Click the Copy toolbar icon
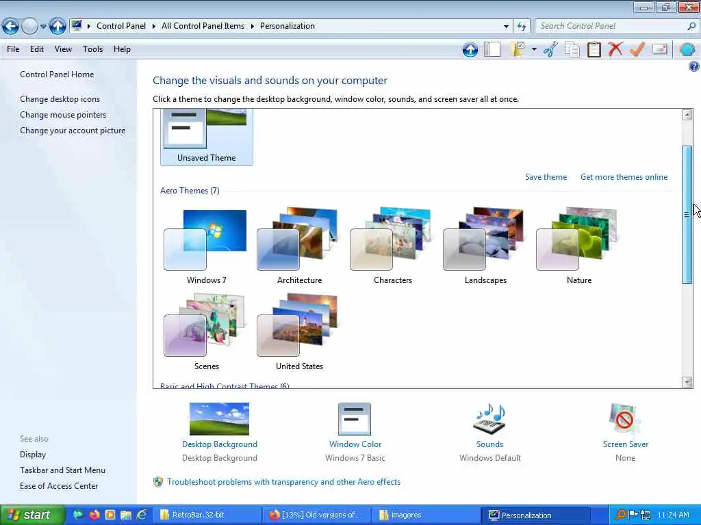The width and height of the screenshot is (701, 525). coord(572,49)
